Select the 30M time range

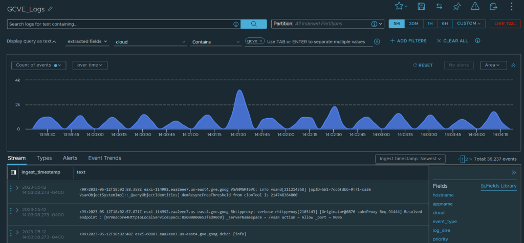tap(414, 24)
